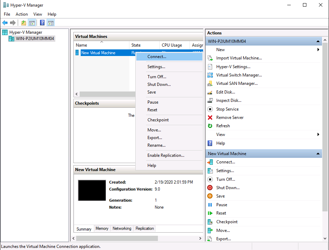Click Virtual Switch Manager icon in Actions
Image resolution: width=329 pixels, height=250 pixels.
(x=210, y=75)
